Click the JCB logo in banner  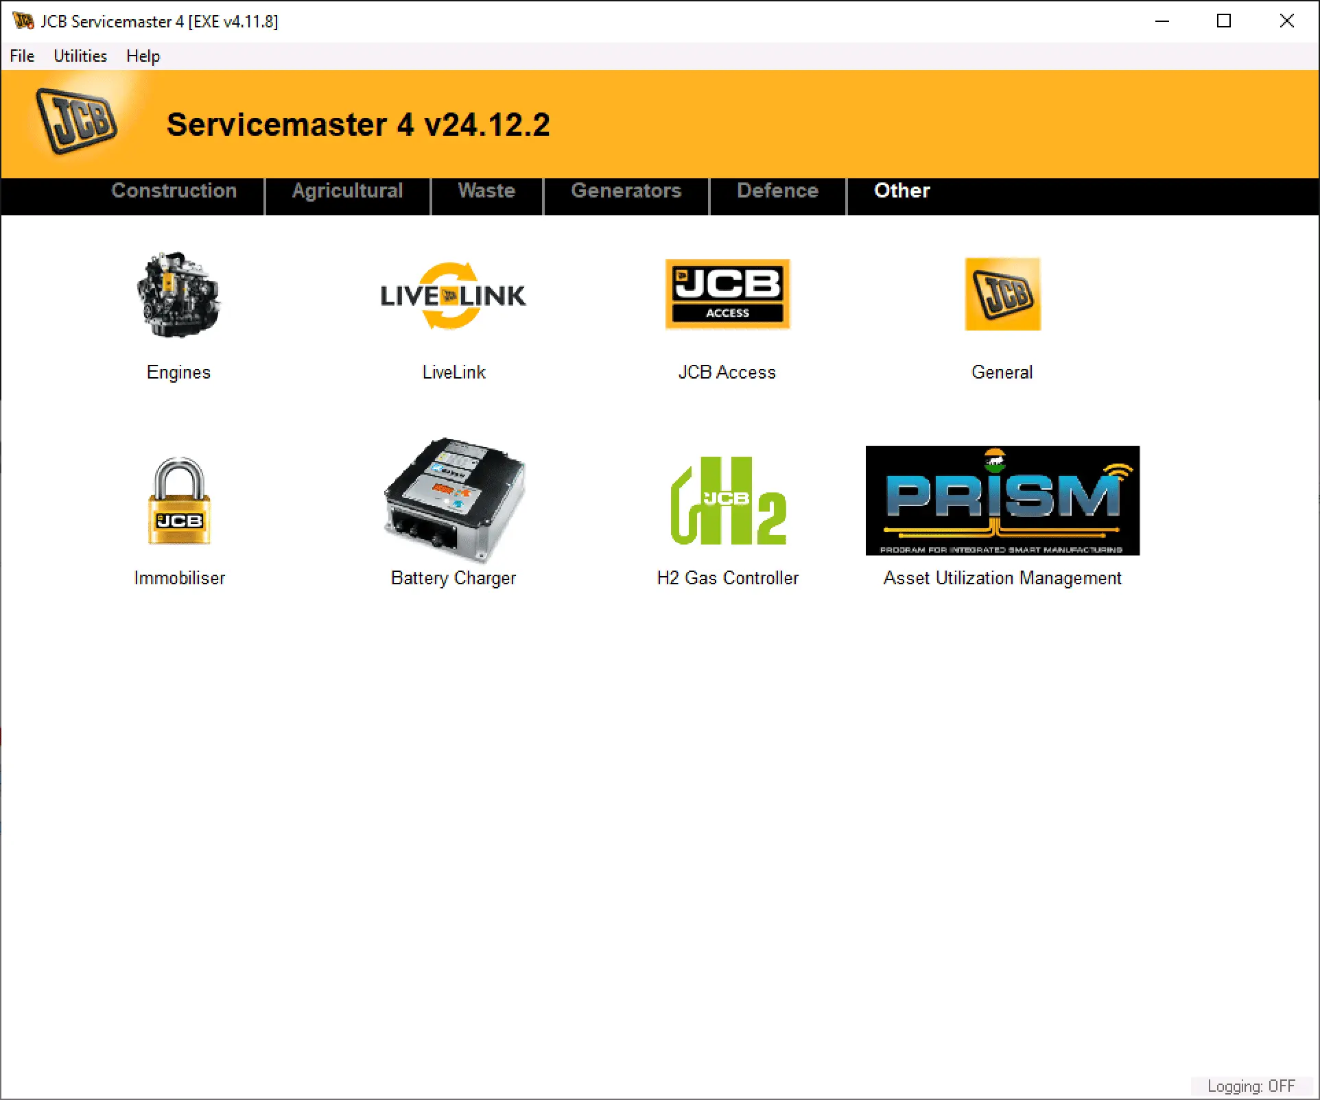click(x=76, y=121)
